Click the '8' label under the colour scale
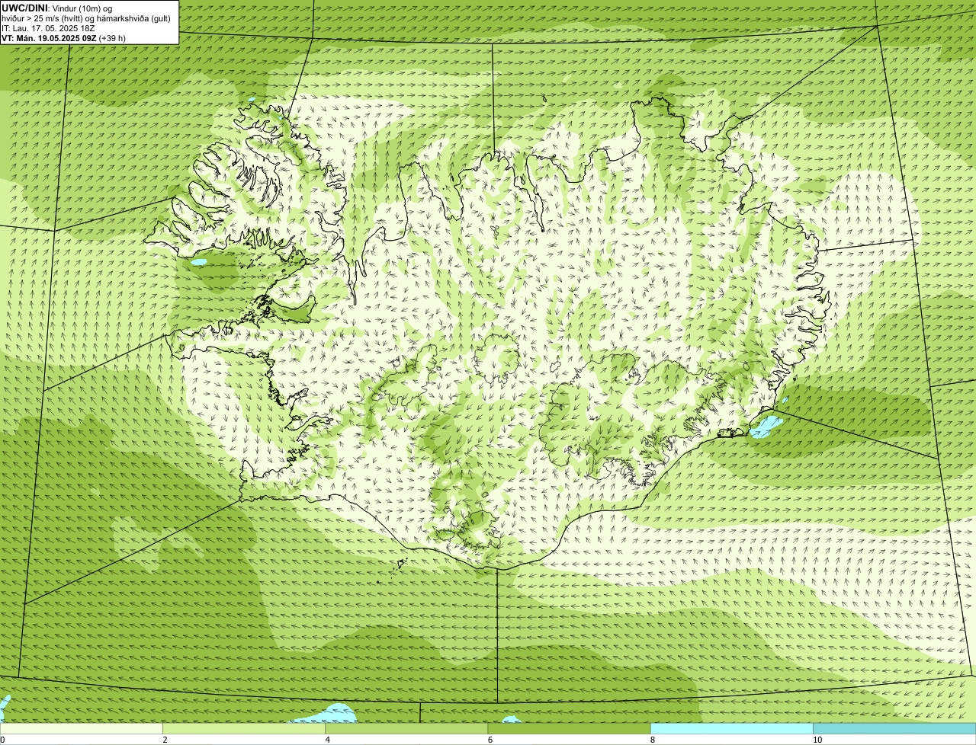This screenshot has height=745, width=976. 652,740
